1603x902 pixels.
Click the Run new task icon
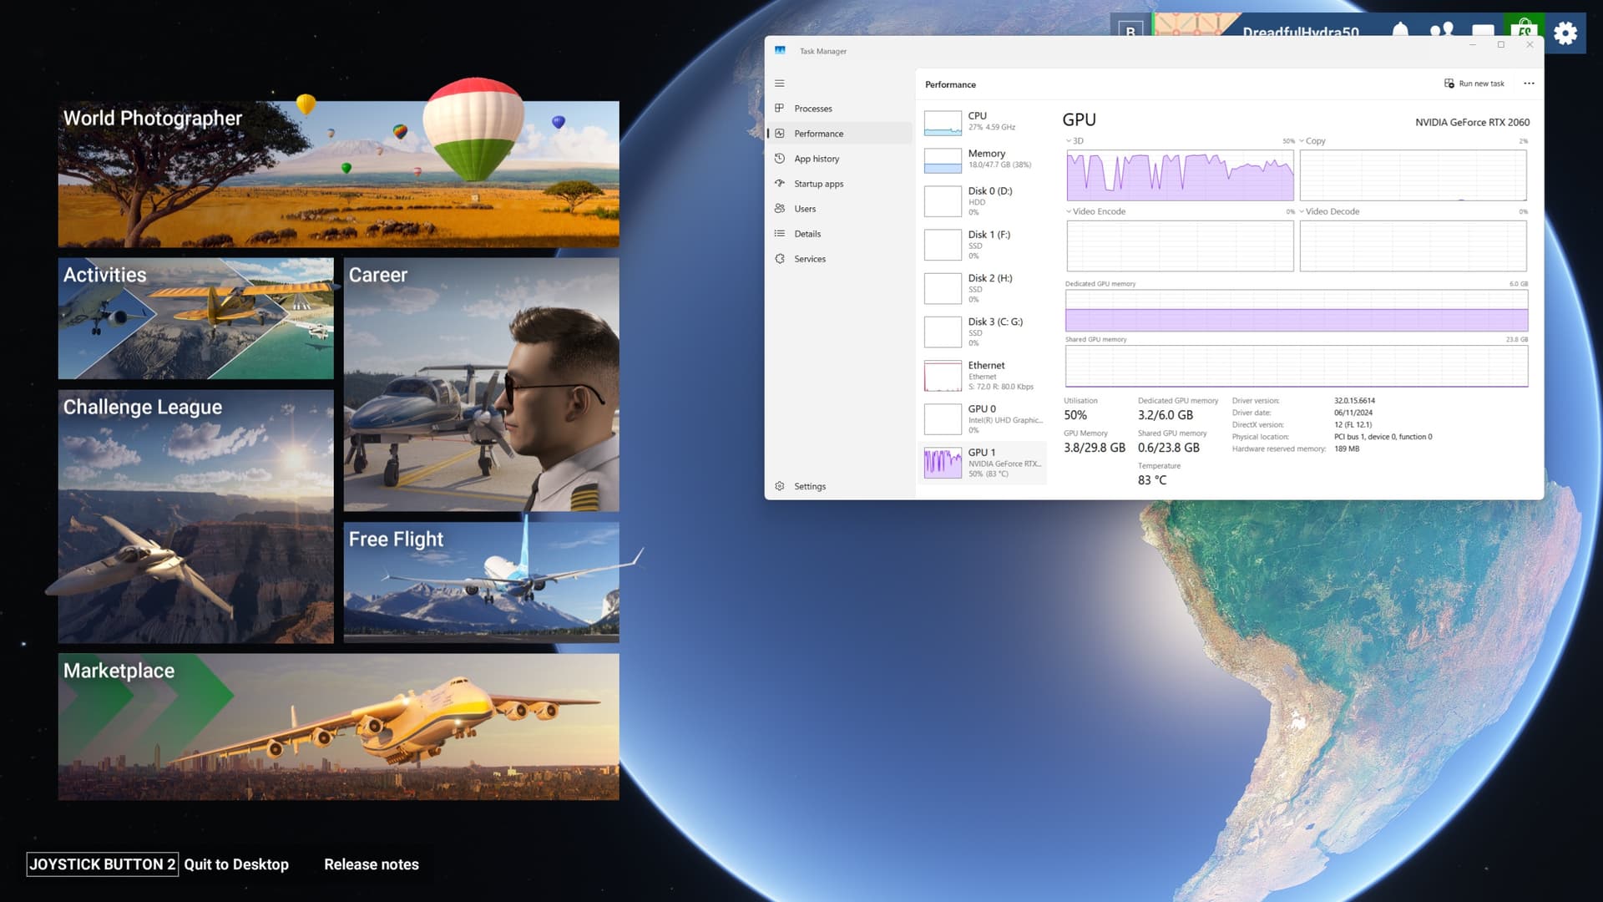[x=1449, y=84]
